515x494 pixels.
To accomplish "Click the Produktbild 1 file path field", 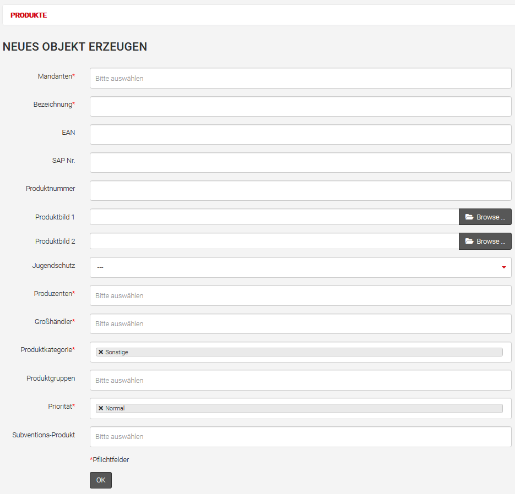I will pos(274,217).
